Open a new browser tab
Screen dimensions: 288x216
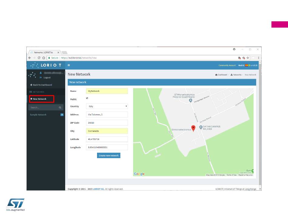(64, 53)
